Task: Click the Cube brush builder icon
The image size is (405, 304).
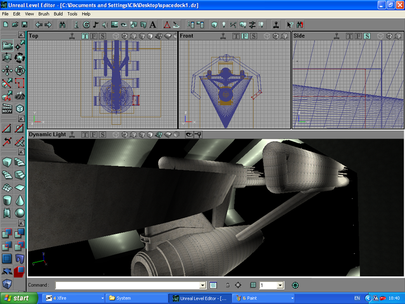Action: (7, 162)
